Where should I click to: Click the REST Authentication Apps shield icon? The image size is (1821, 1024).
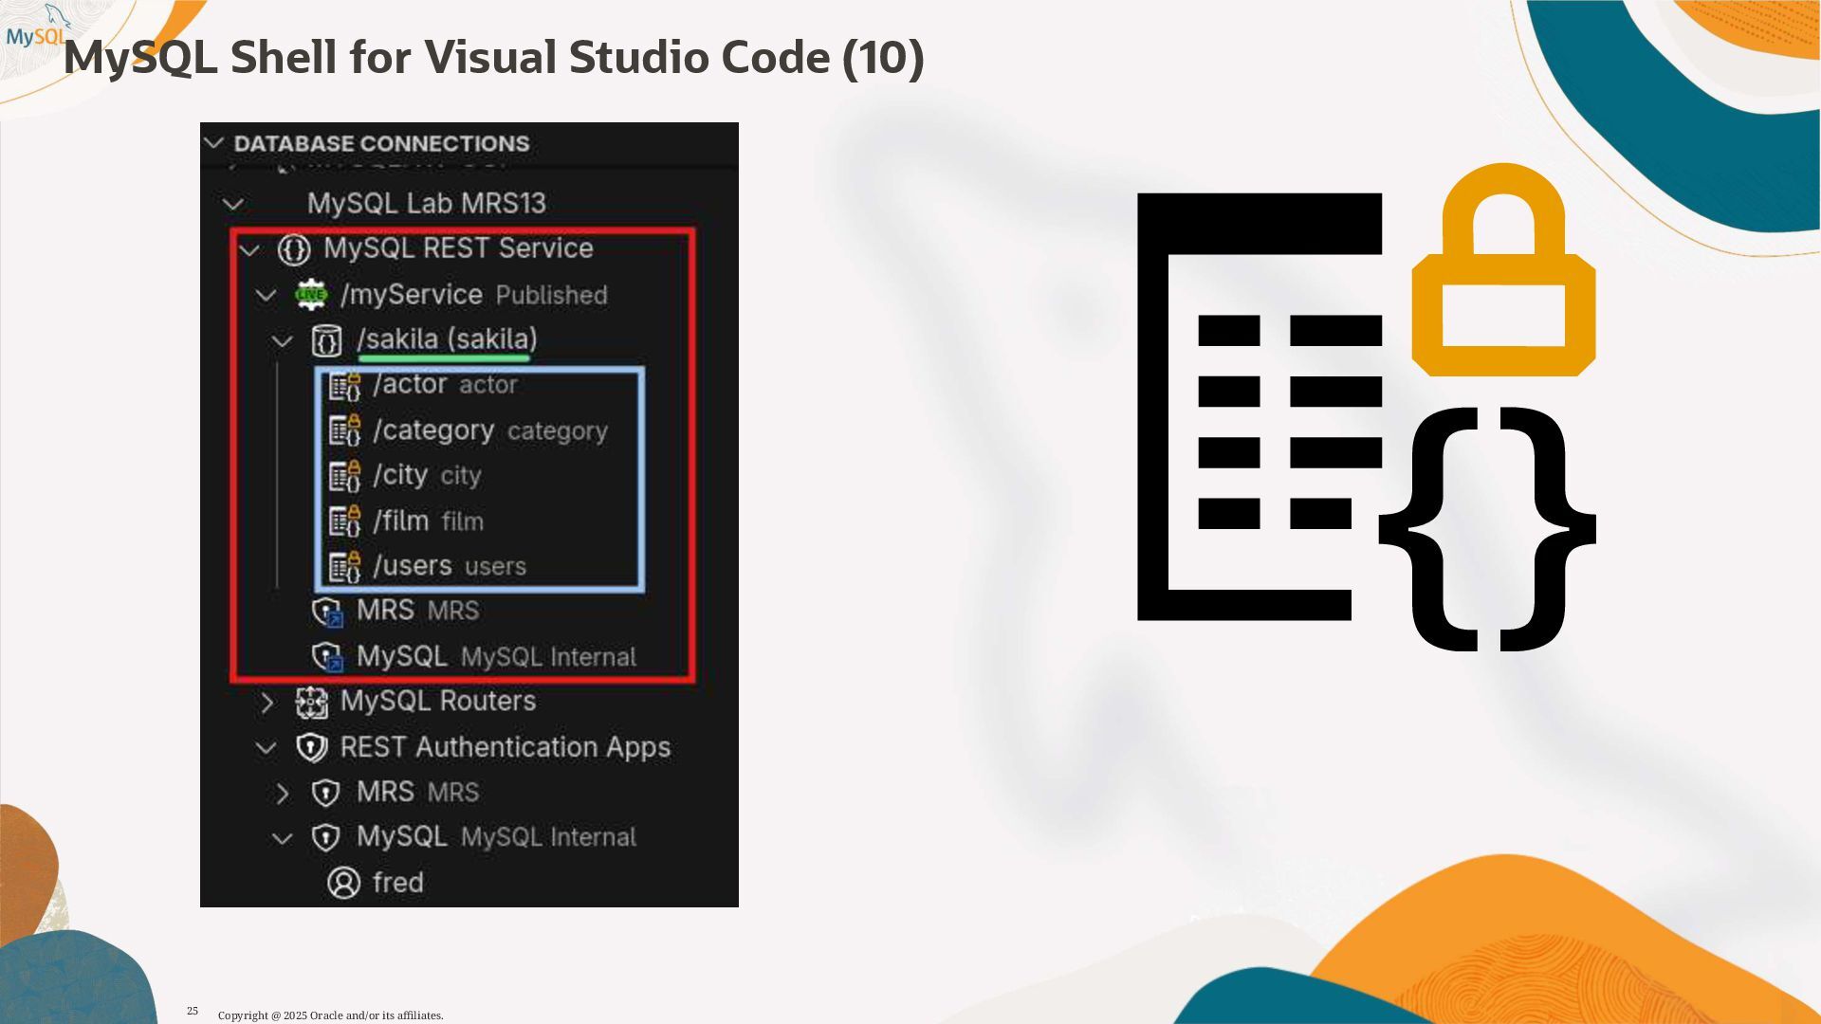(x=311, y=748)
